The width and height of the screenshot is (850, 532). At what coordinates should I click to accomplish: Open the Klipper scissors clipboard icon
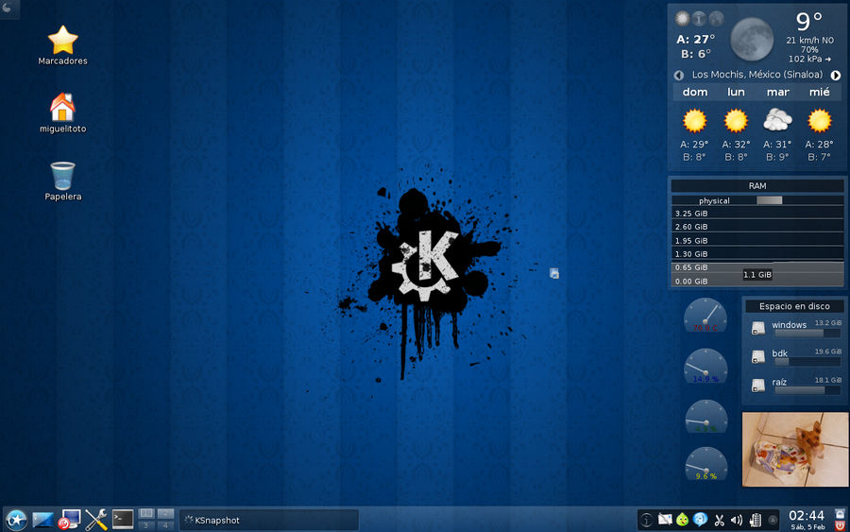(719, 521)
